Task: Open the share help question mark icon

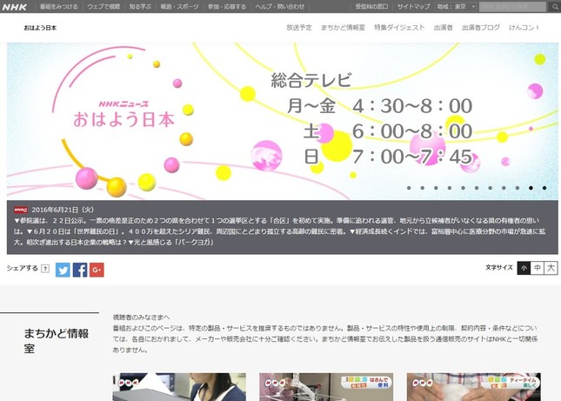Action: tap(45, 269)
